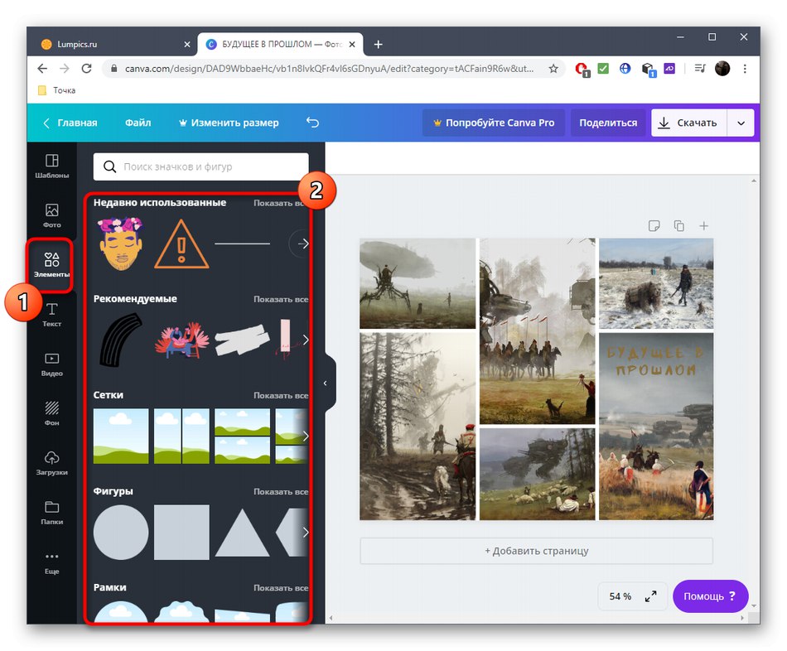Open the 54 % zoom control
The height and width of the screenshot is (651, 787).
[620, 596]
